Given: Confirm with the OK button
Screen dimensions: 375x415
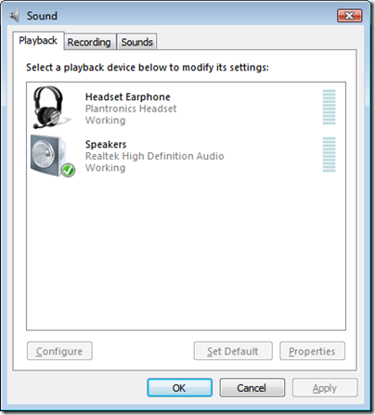Looking at the screenshot, I should click(x=179, y=387).
